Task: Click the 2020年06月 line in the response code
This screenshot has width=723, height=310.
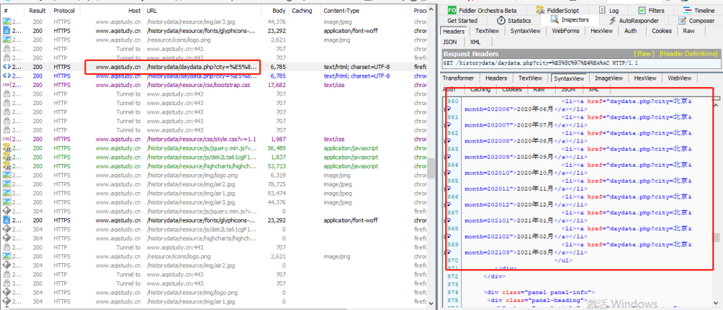Action: 526,109
